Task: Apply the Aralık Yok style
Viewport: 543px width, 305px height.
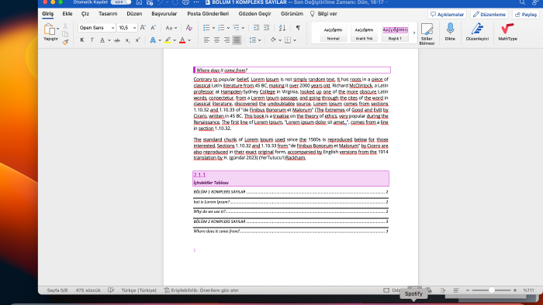Action: pos(364,33)
